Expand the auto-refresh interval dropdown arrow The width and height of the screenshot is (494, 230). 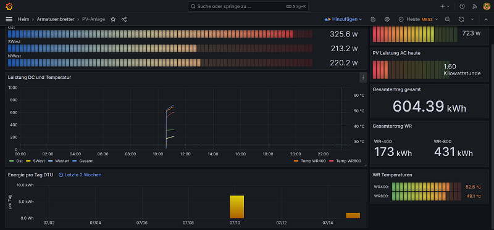pyautogui.click(x=472, y=19)
